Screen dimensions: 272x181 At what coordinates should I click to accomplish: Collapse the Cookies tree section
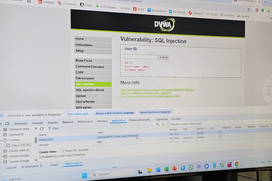[x=1, y=140]
